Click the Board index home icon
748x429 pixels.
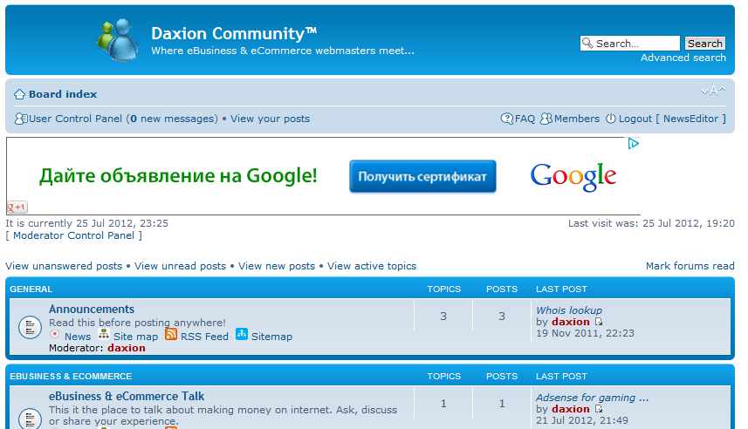pyautogui.click(x=19, y=94)
